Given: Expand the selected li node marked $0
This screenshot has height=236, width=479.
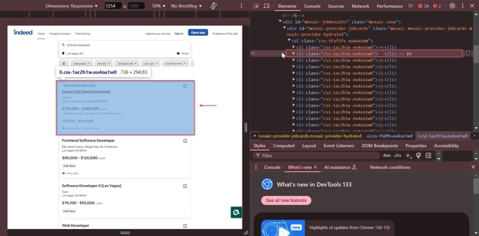Looking at the screenshot, I should [x=294, y=54].
